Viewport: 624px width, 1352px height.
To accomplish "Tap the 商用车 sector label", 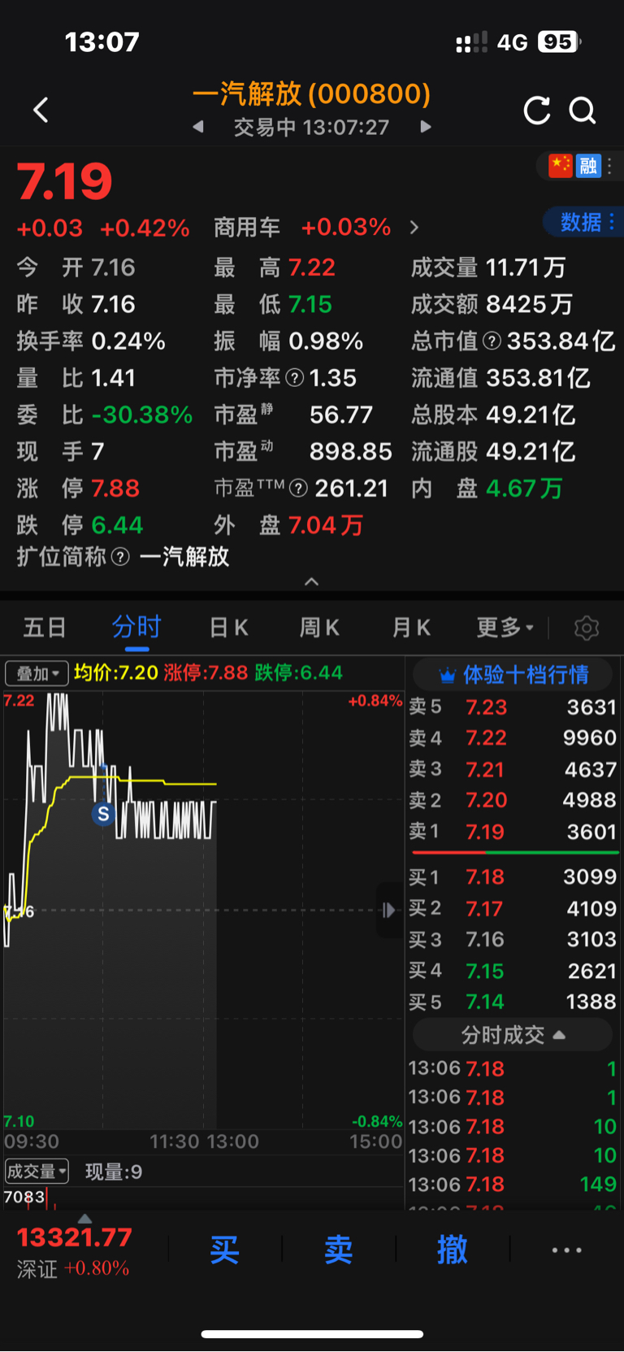I will (x=247, y=228).
